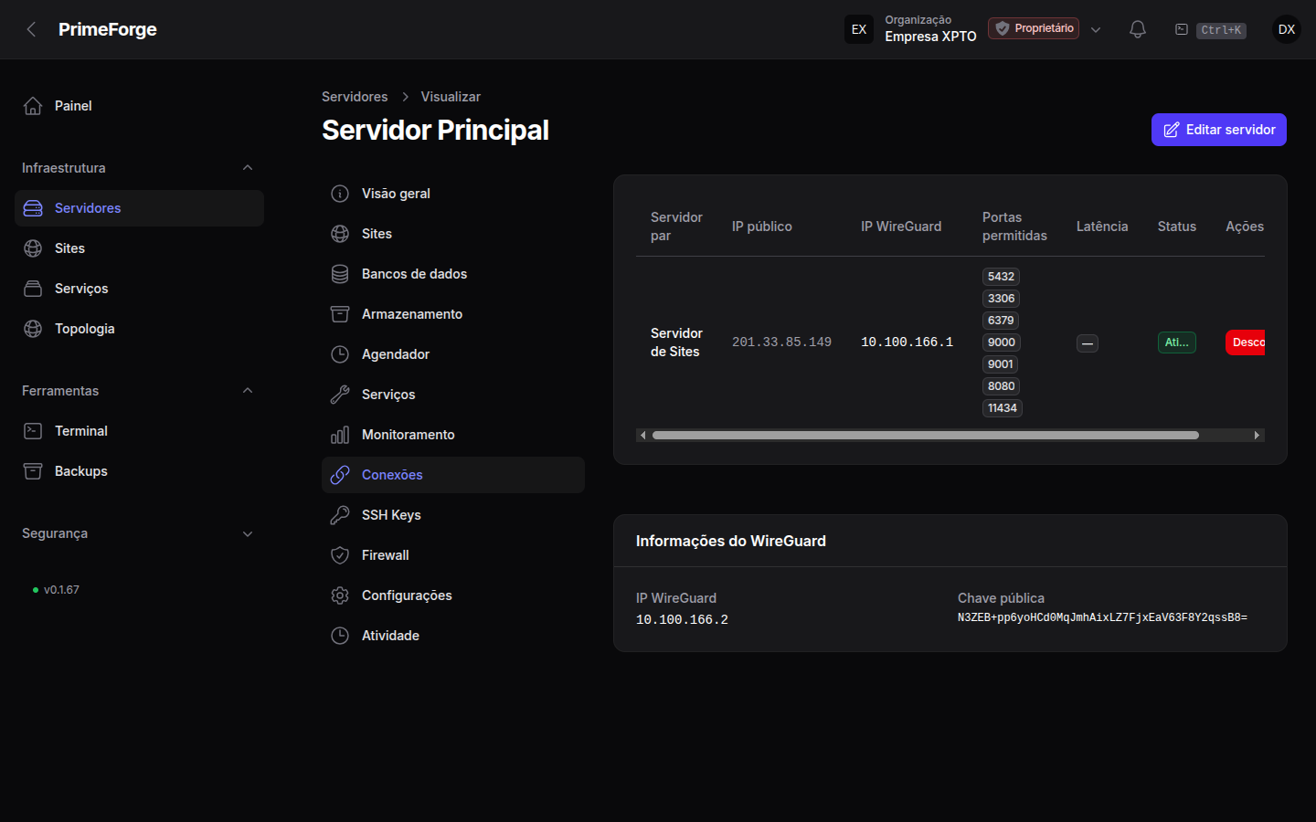The image size is (1316, 822).
Task: Open the Bancos de dados tab
Action: click(x=453, y=274)
